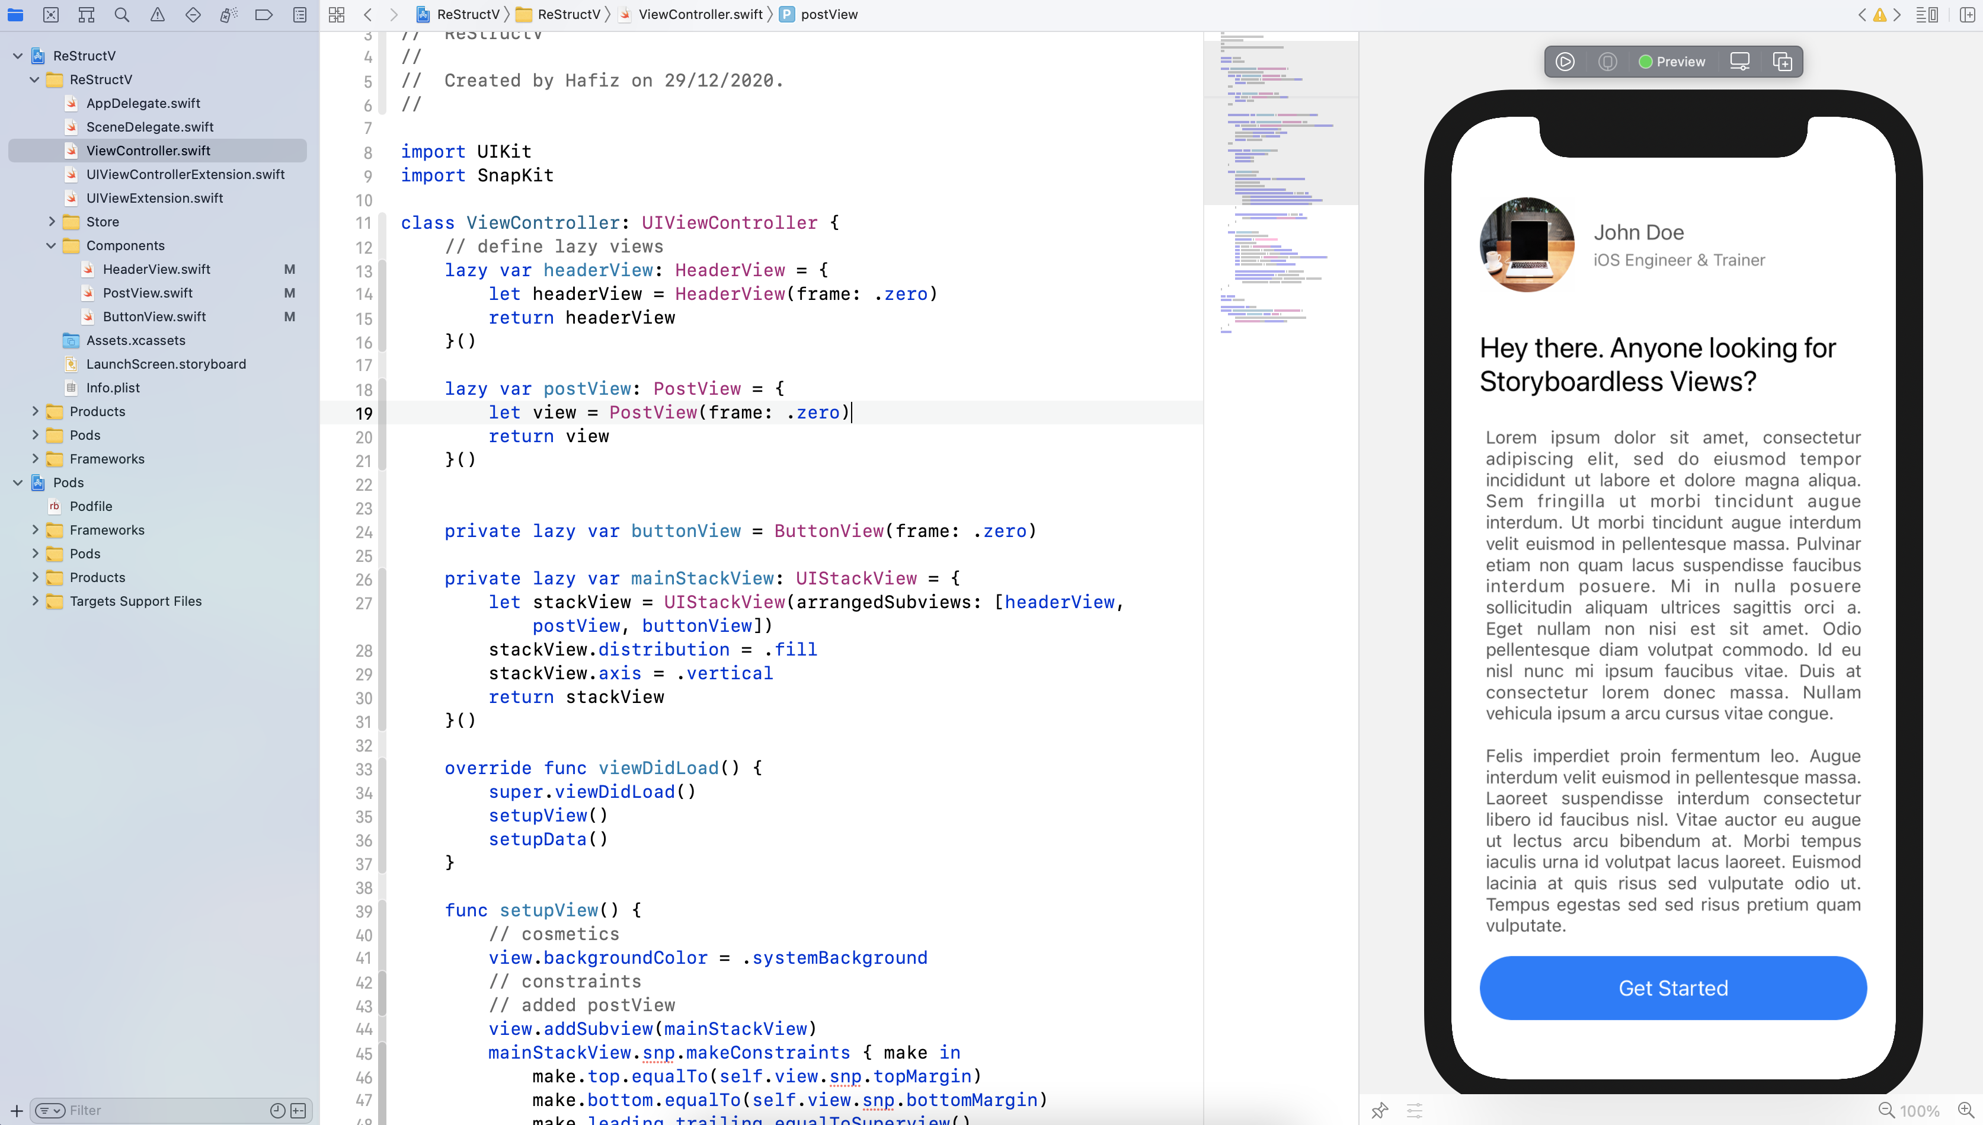Pin the canvas preview
Screen dimensions: 1983x1125
click(1380, 1110)
